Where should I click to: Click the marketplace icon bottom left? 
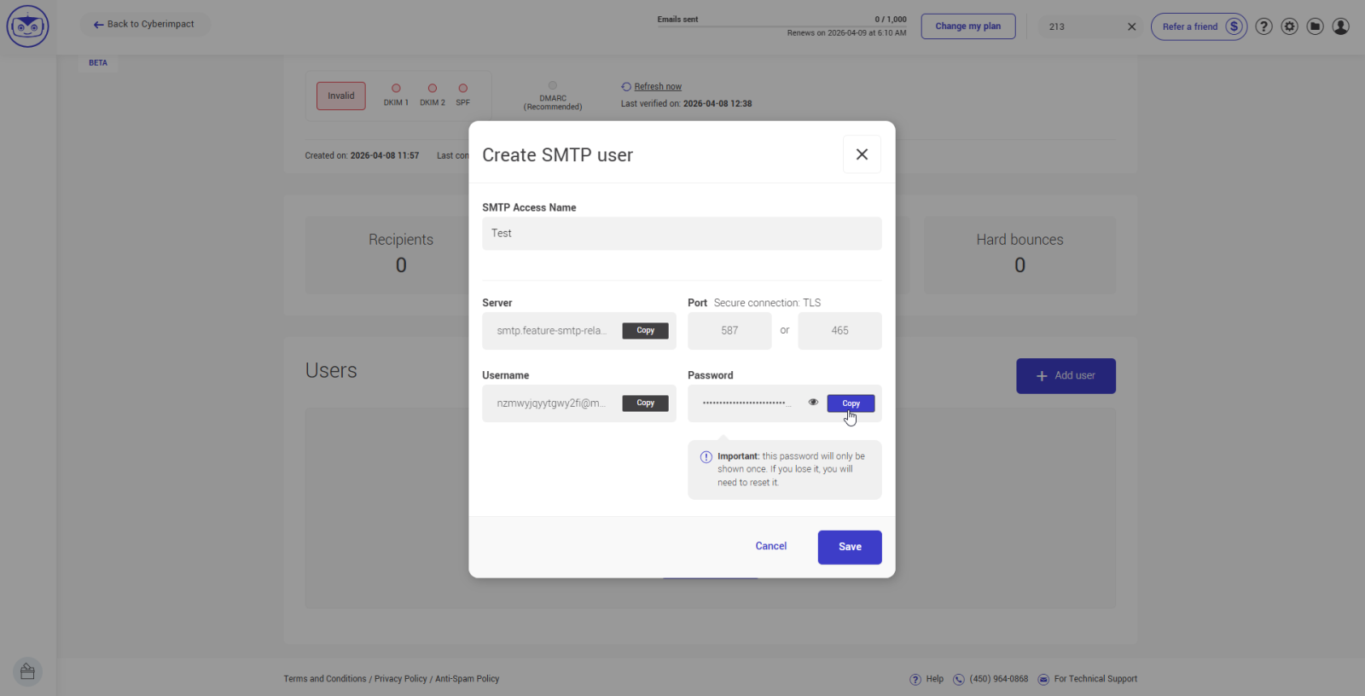click(x=27, y=672)
